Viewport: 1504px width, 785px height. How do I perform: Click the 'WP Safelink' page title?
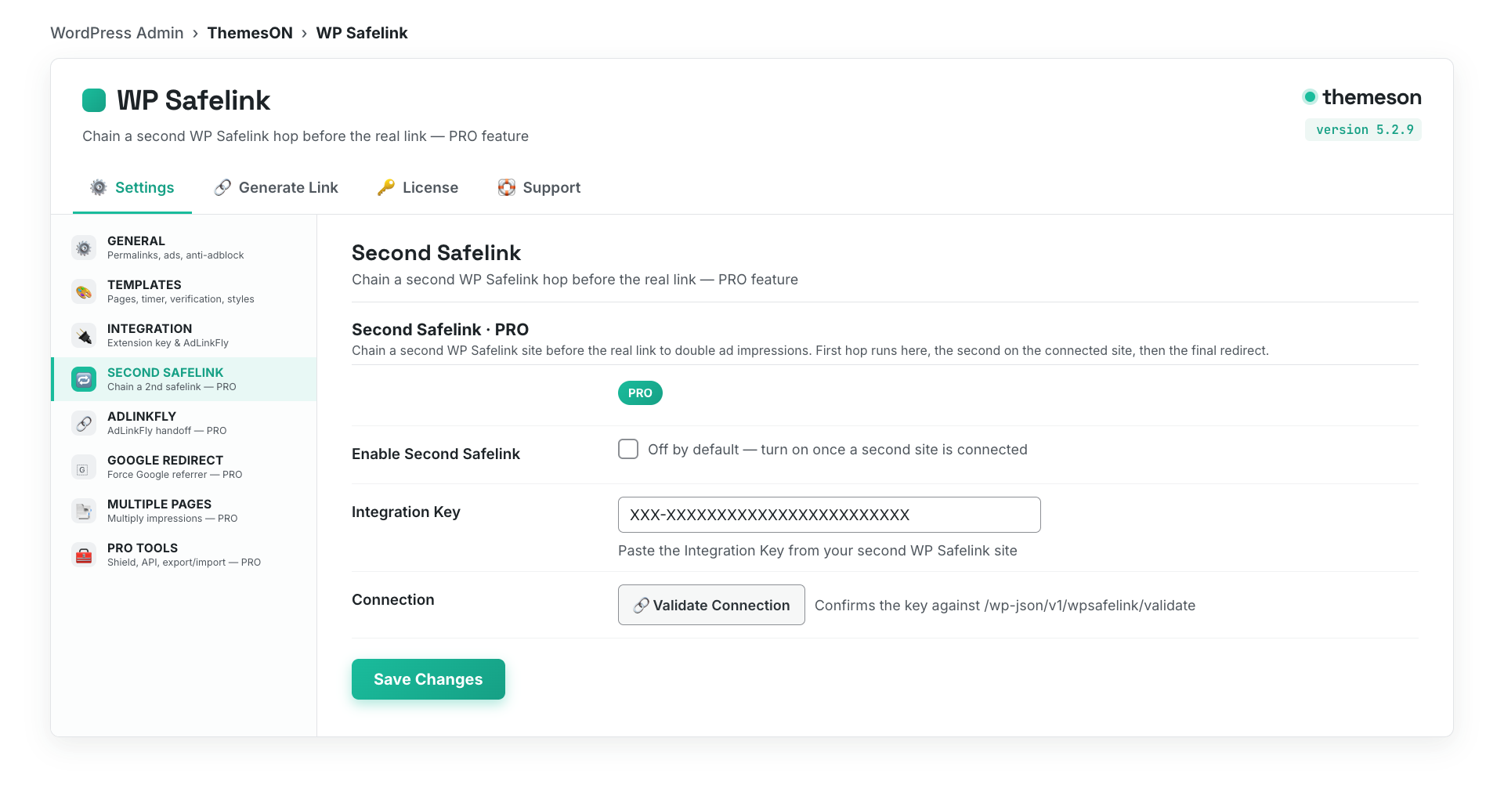tap(193, 100)
